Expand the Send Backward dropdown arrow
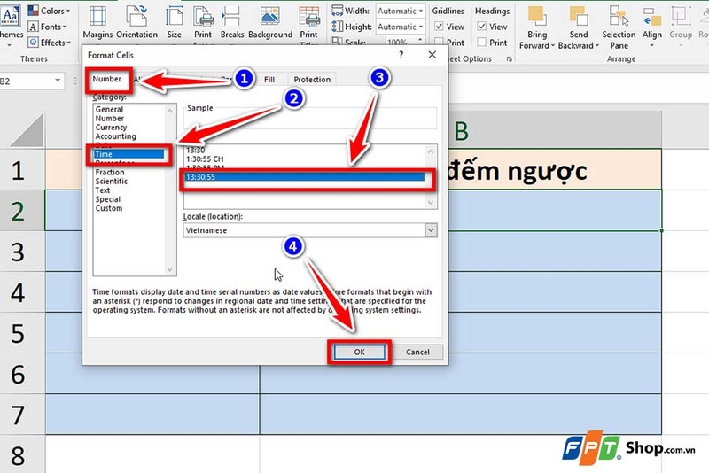 pos(596,46)
